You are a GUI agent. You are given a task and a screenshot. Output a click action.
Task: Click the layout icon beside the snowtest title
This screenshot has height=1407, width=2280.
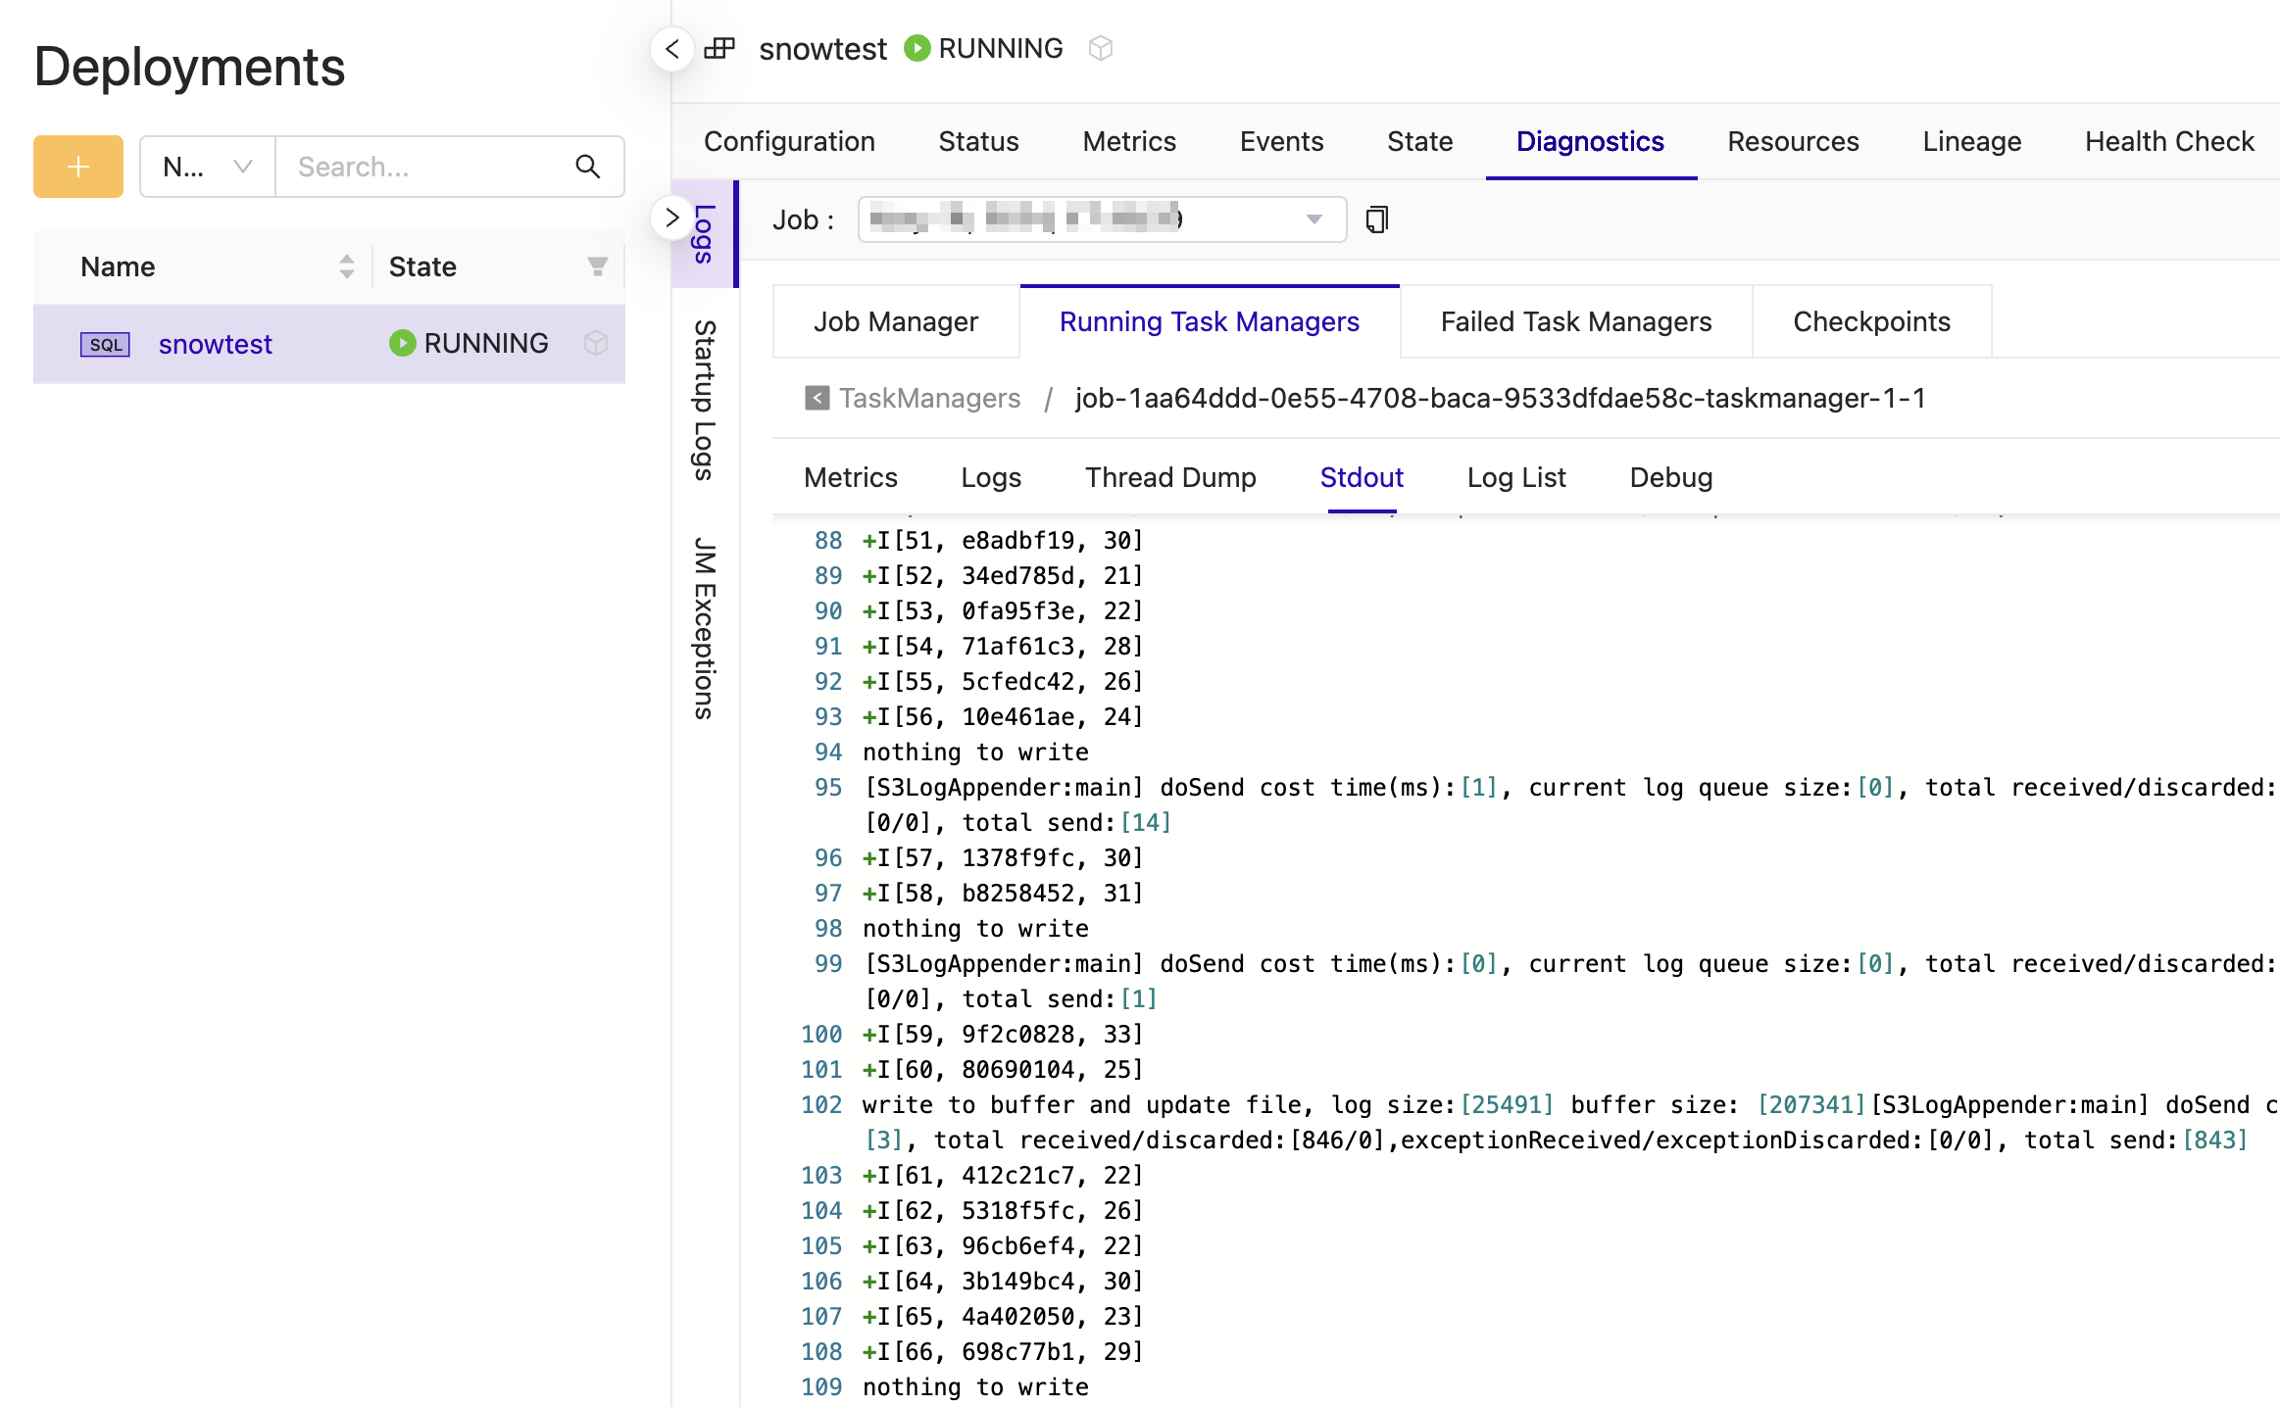pos(719,48)
